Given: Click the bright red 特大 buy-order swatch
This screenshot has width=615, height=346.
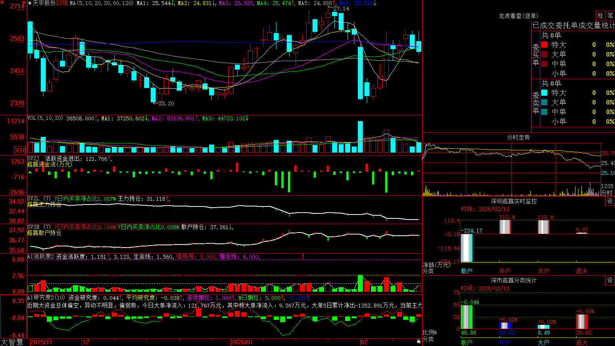Looking at the screenshot, I should 544,45.
